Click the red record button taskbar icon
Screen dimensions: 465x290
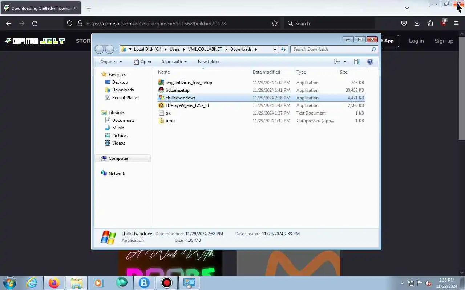(167, 283)
